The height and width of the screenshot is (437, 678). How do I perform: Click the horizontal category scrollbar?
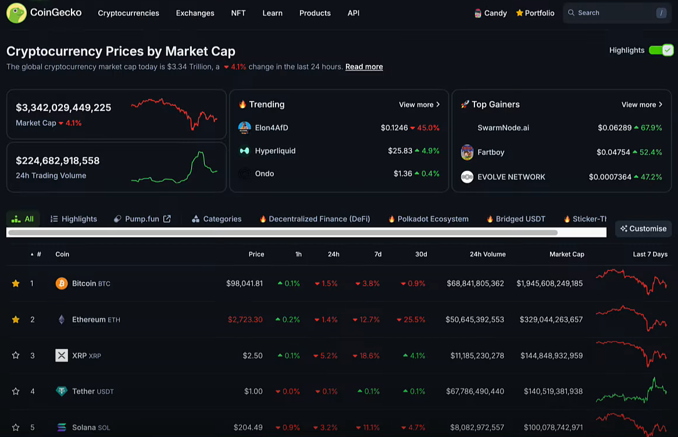coord(283,233)
